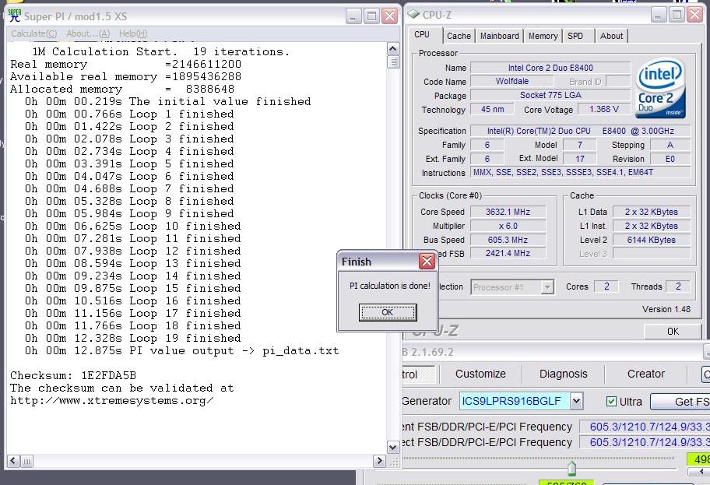Click the Core Voltage value 1.368 V
The image size is (710, 485).
(x=603, y=109)
